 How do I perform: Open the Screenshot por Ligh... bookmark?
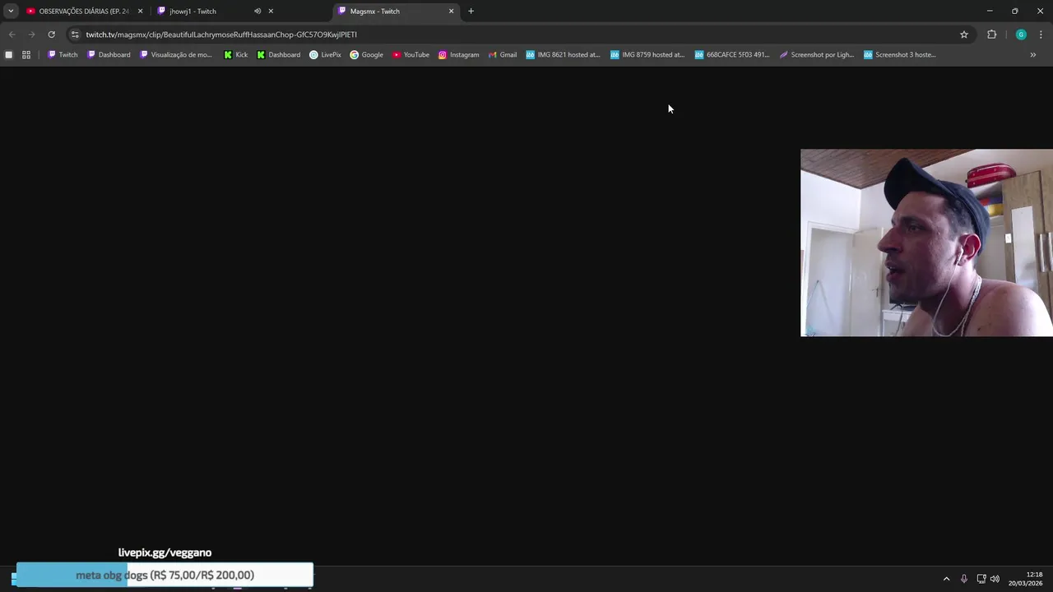click(817, 55)
